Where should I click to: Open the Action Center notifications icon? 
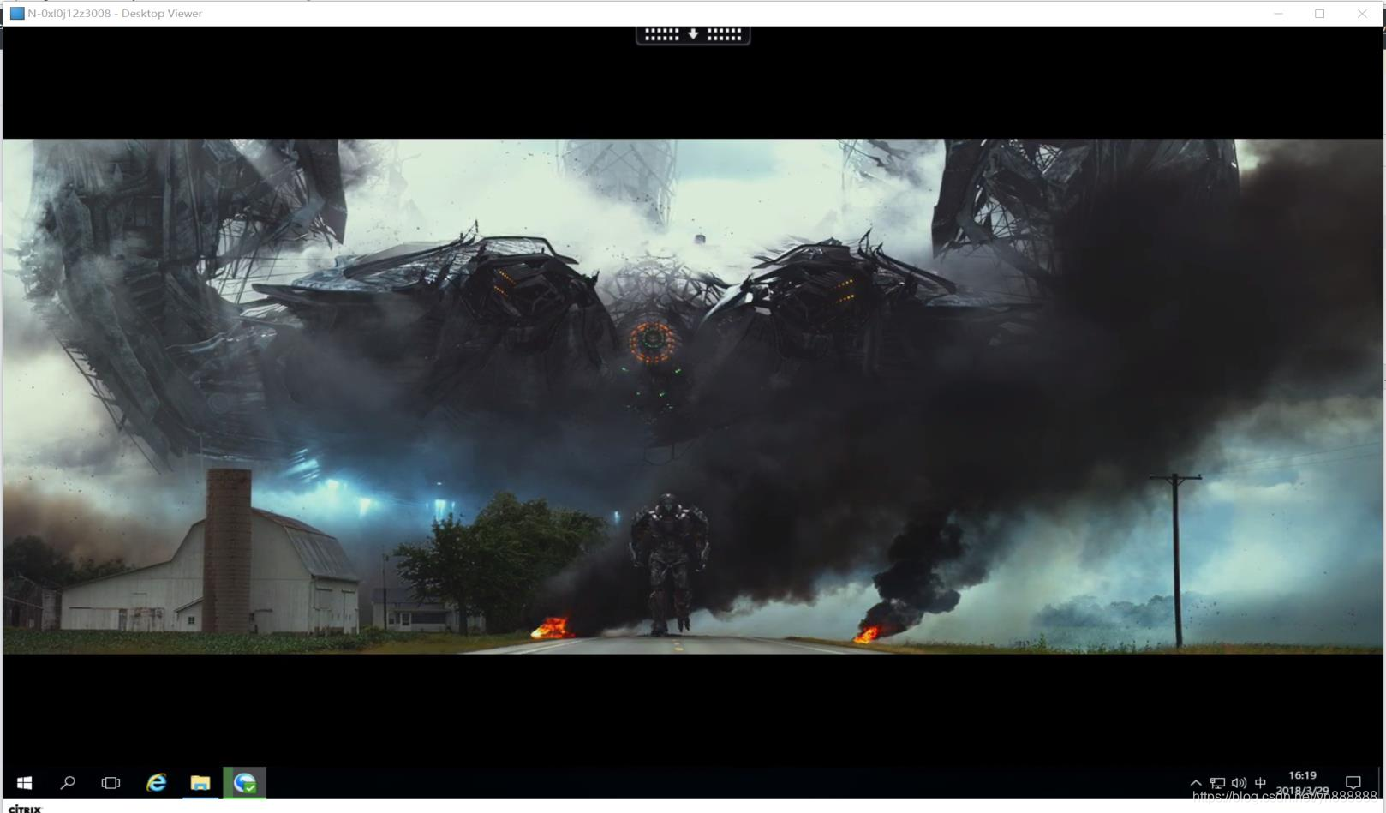pyautogui.click(x=1353, y=782)
